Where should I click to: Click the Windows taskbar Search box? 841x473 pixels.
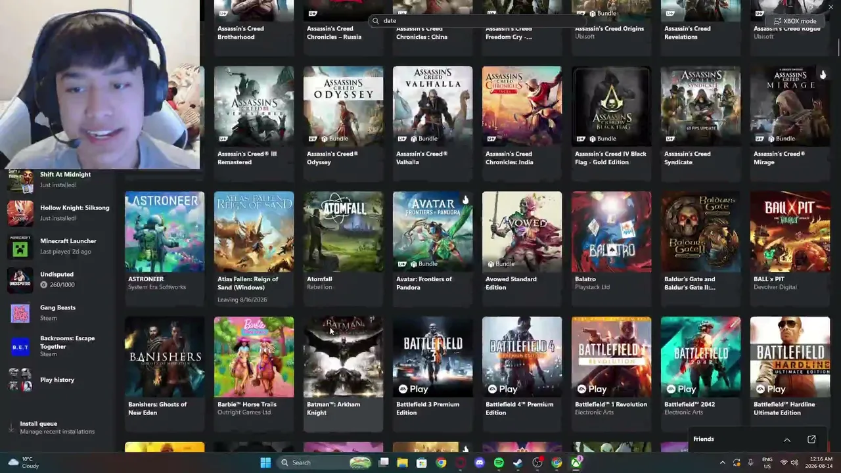click(325, 462)
